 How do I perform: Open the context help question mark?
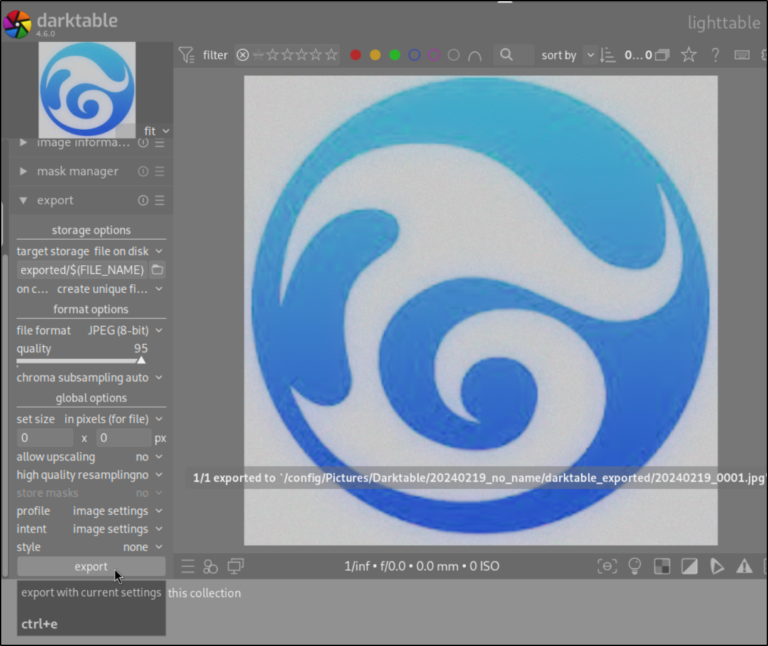[x=715, y=55]
